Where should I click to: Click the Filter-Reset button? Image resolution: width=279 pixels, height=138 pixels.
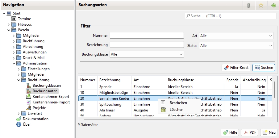pyautogui.click(x=236, y=67)
